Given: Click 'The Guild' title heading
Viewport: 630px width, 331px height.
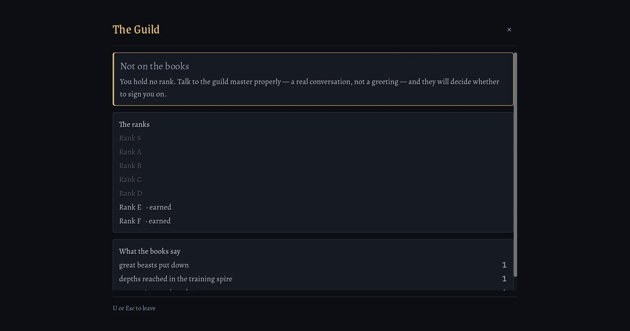Looking at the screenshot, I should point(136,30).
